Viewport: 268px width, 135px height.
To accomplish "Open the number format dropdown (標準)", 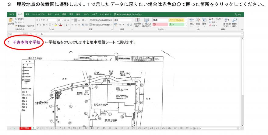I will [x=133, y=19].
